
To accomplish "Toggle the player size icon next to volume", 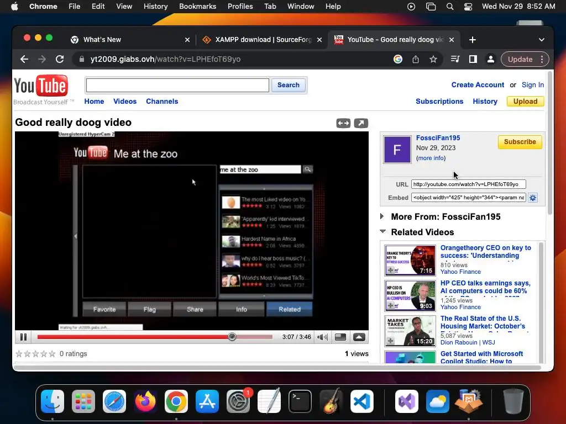I will (x=340, y=337).
